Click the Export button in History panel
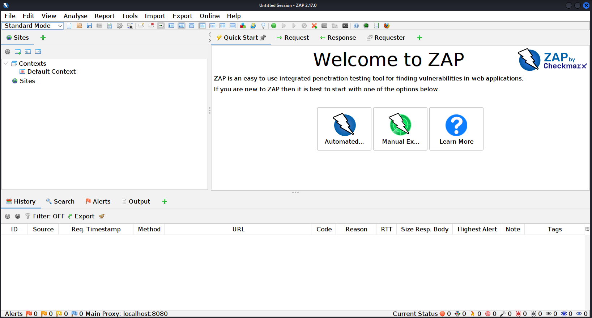The width and height of the screenshot is (592, 318). [81, 216]
